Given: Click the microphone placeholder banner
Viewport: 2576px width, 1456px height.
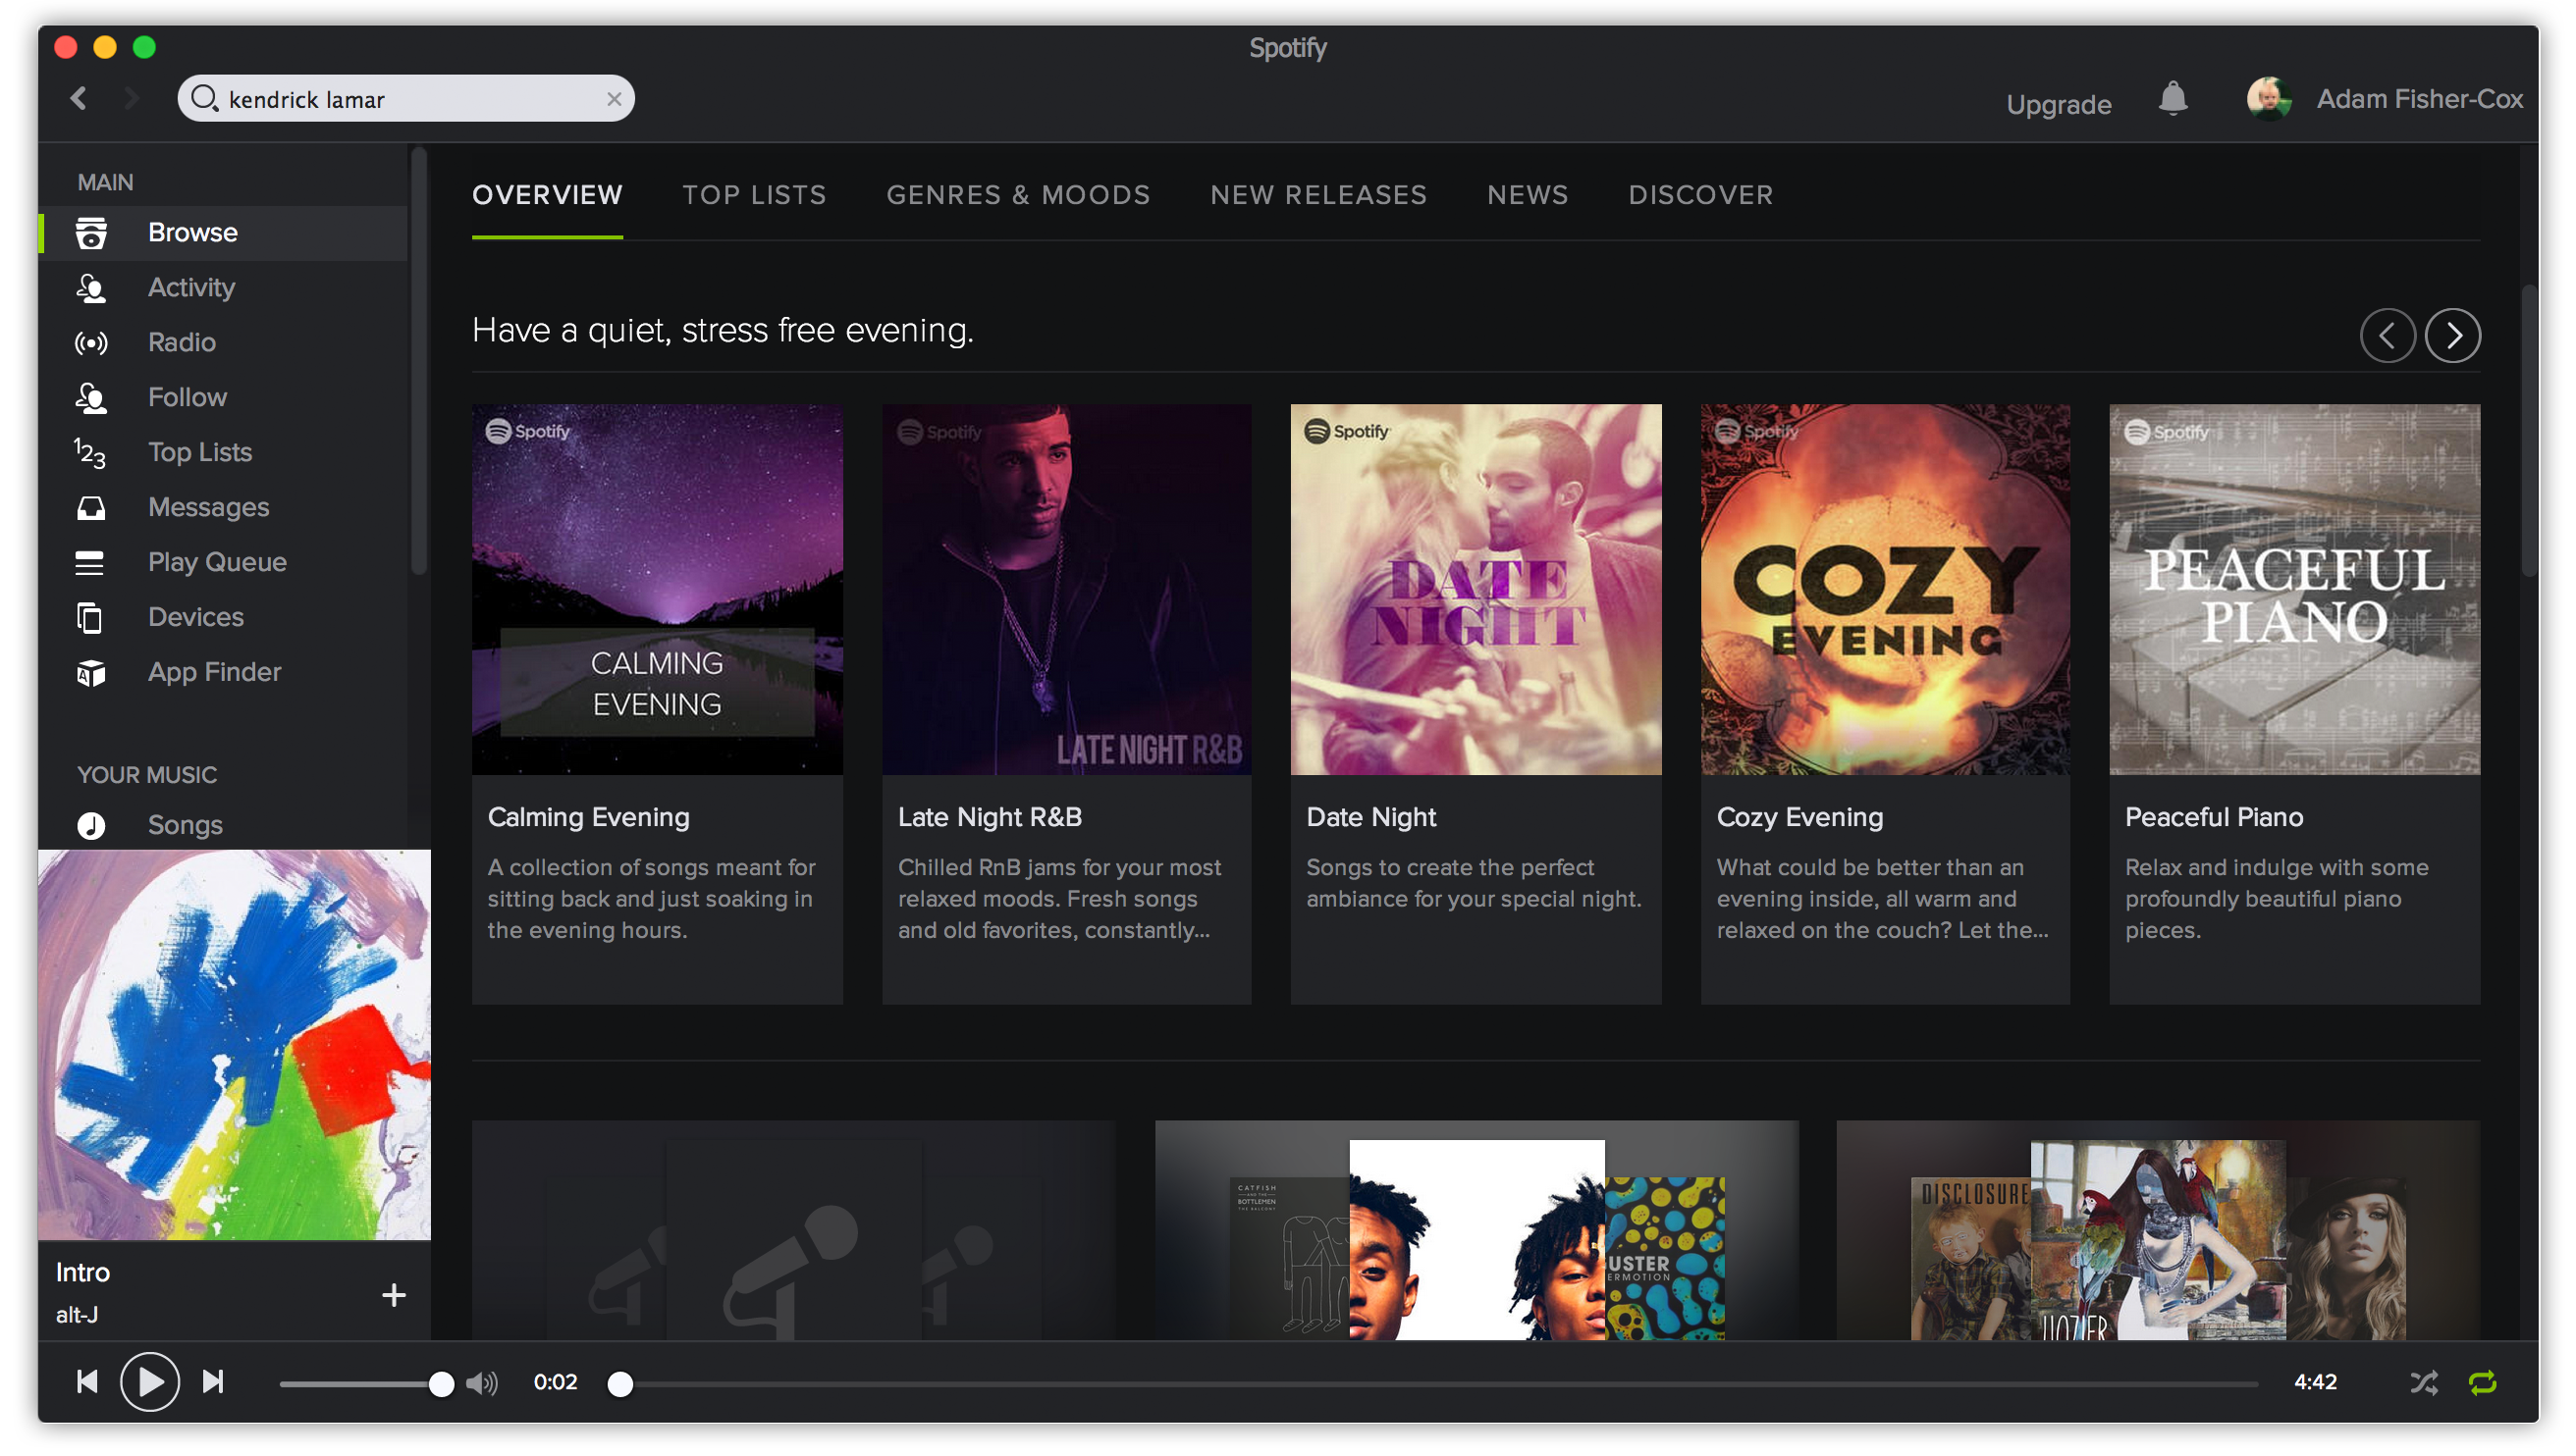Looking at the screenshot, I should tap(793, 1230).
